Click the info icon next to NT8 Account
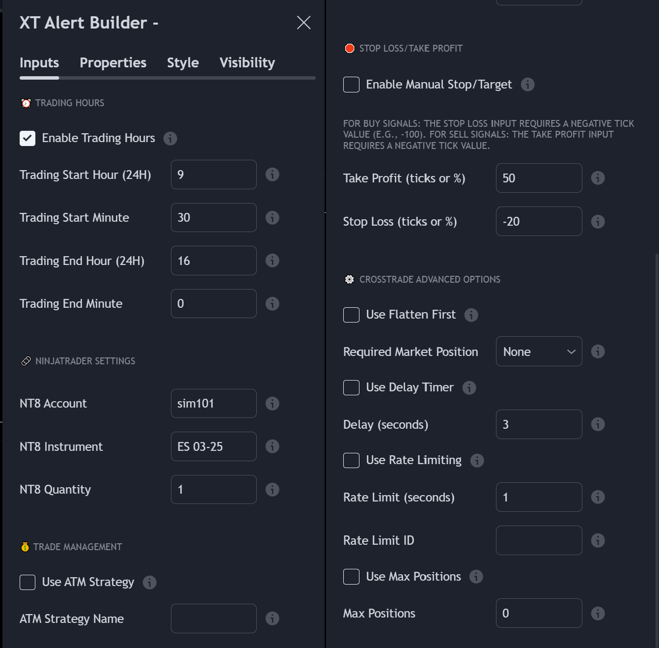The height and width of the screenshot is (648, 659). tap(273, 403)
